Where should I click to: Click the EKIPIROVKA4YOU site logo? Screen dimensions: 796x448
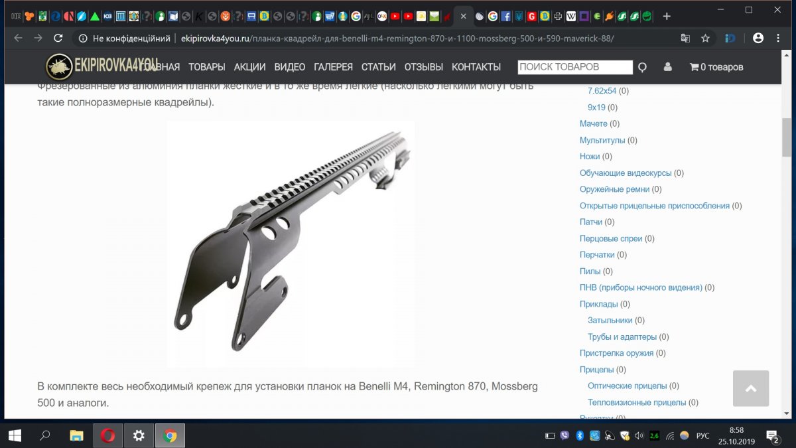(x=103, y=66)
